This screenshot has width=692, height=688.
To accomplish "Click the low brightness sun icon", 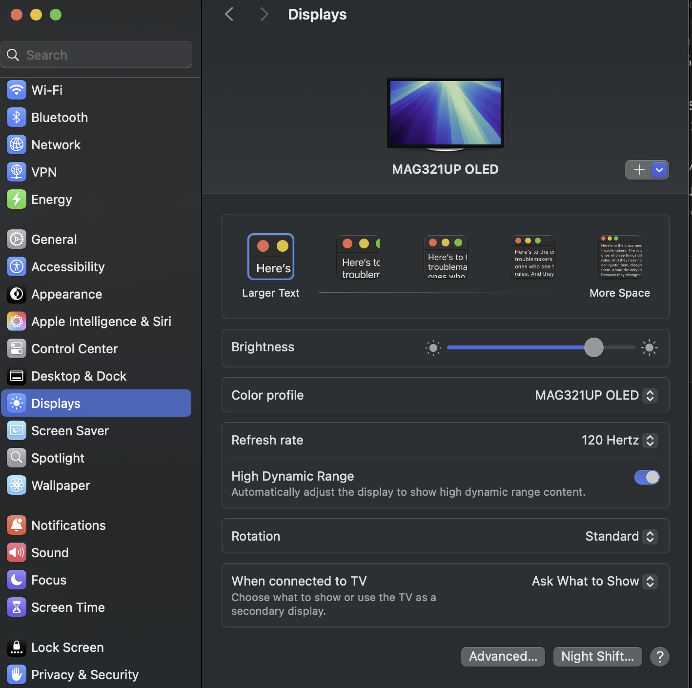I will point(433,348).
